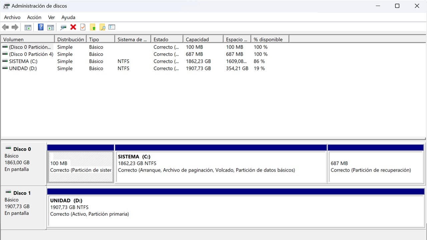Click the 86 % available cell
The image size is (427, 240).
pos(259,61)
